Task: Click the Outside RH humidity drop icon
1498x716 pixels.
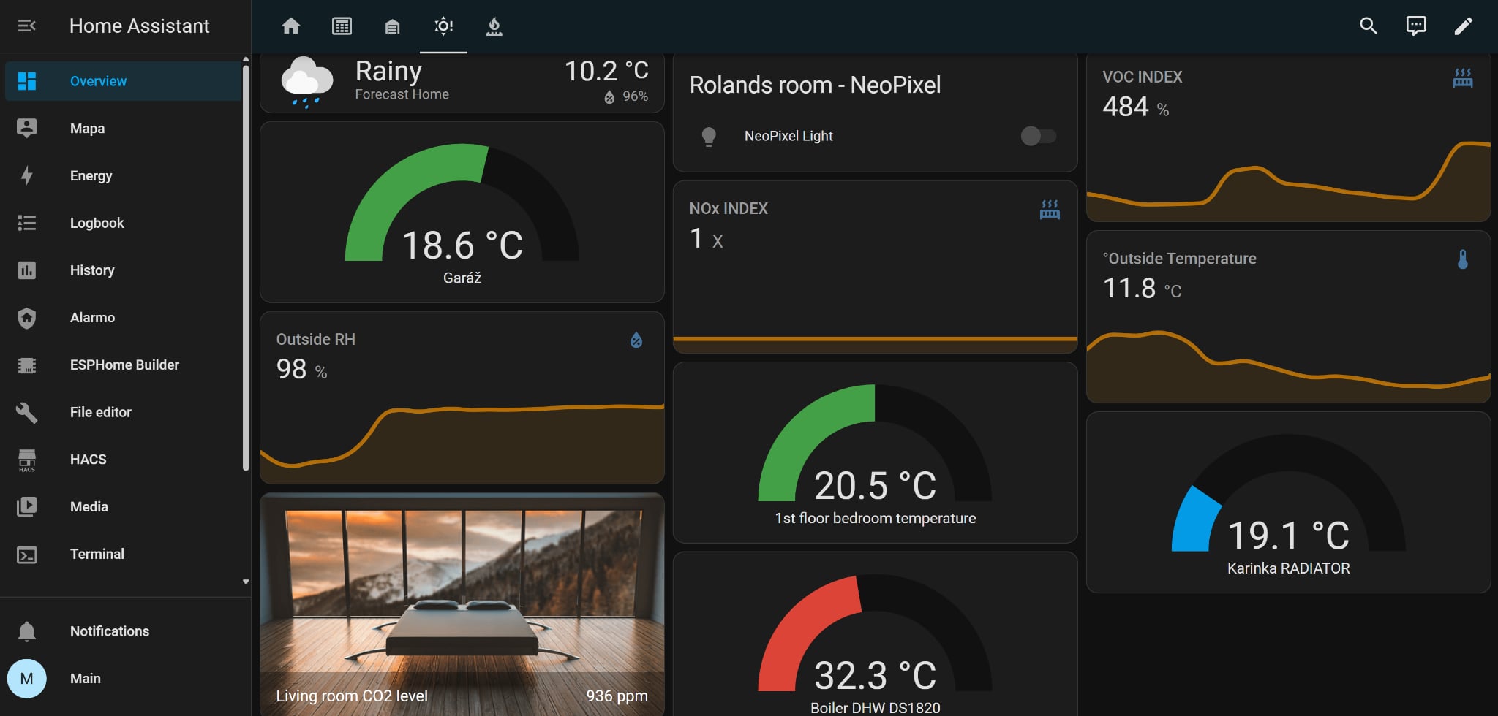Action: point(636,340)
